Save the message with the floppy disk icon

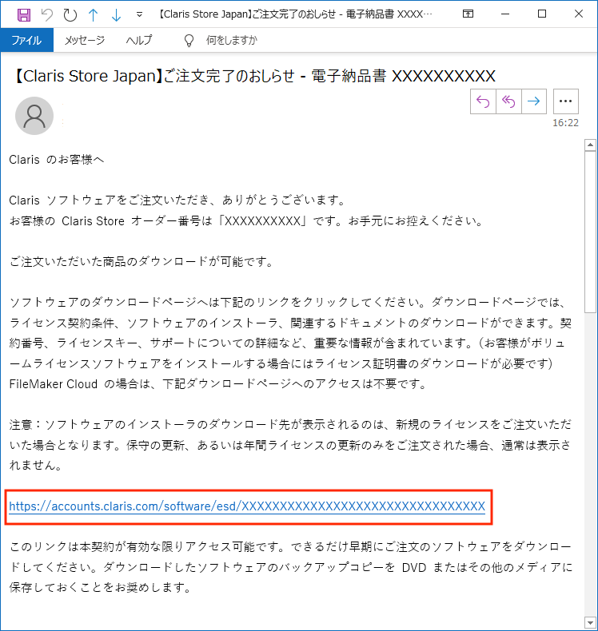(x=24, y=15)
